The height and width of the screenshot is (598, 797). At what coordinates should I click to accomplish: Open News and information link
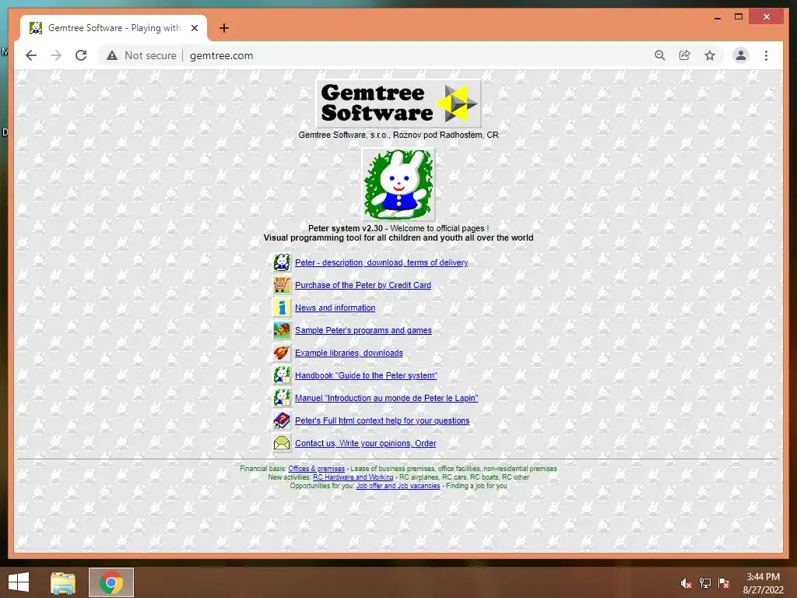(x=335, y=308)
